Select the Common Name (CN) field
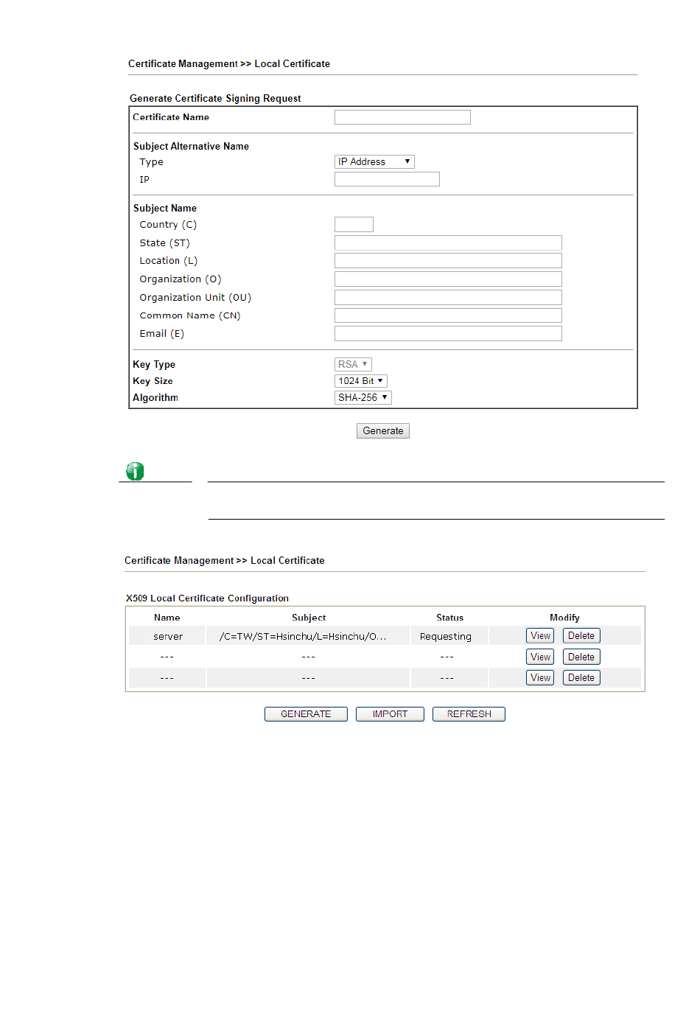Viewport: 700px width, 1023px height. (x=448, y=315)
